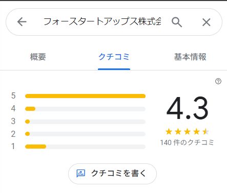
Task: Select the クチコミ tab
Action: (114, 57)
